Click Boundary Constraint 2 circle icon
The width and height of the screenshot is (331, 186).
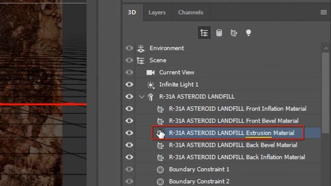point(160,181)
